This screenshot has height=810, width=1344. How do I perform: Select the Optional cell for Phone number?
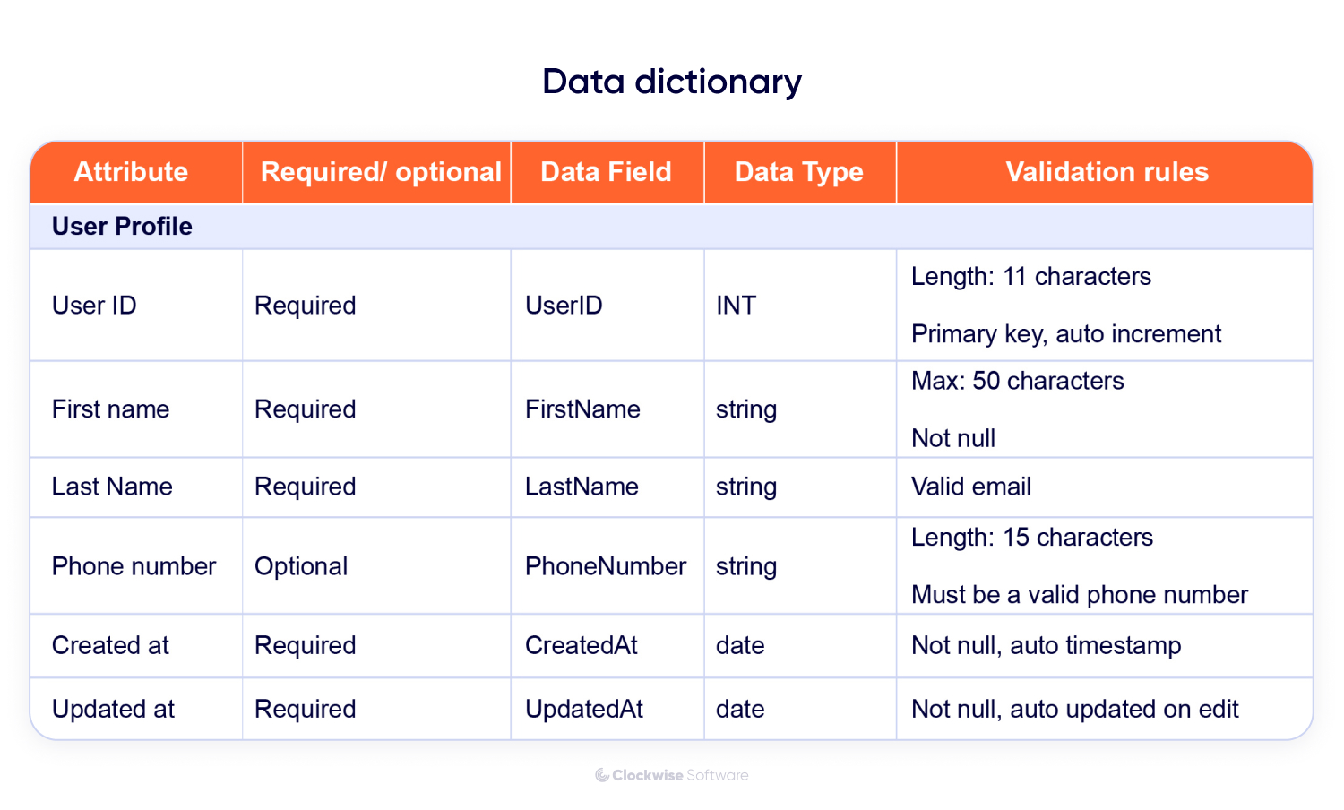click(x=301, y=566)
